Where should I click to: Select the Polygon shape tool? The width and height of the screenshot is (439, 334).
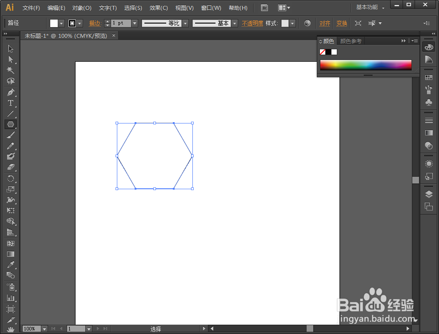[11, 124]
